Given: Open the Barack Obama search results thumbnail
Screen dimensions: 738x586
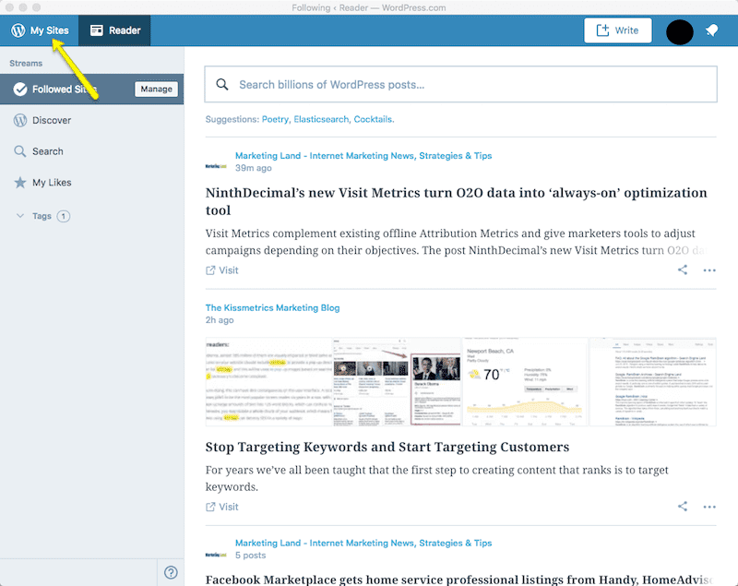Looking at the screenshot, I should pos(397,382).
